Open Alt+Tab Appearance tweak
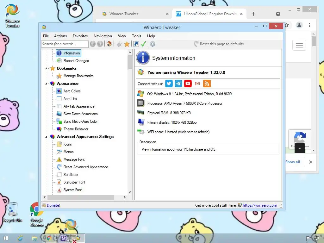Screen dimensions: 324x243 [x=79, y=106]
